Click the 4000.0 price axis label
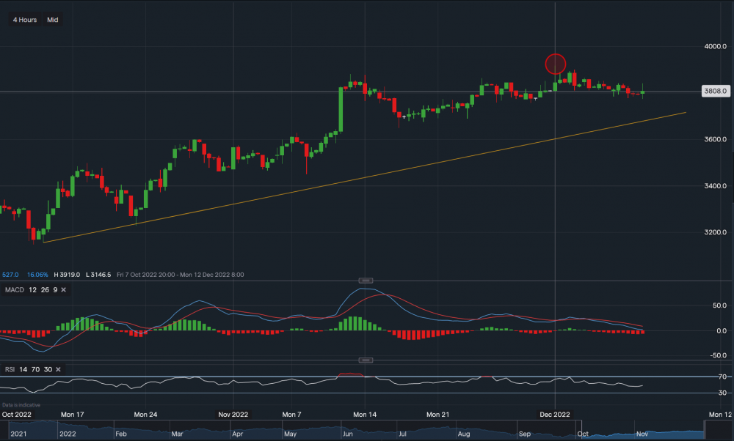This screenshot has width=734, height=441. (x=714, y=46)
